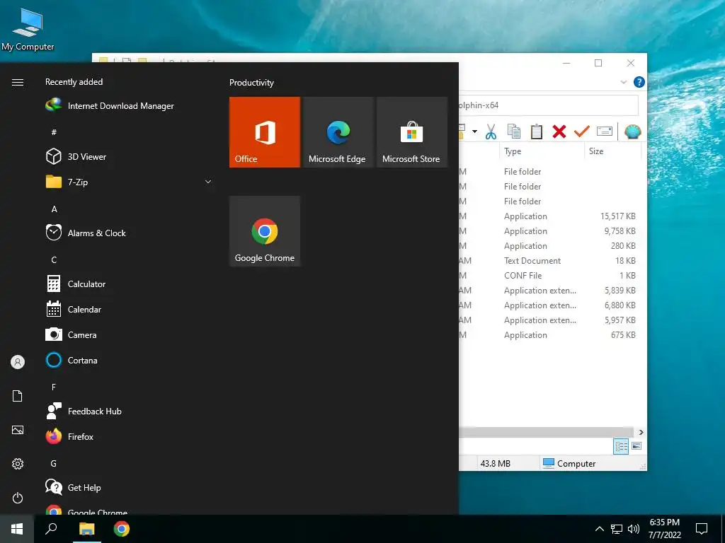Open the Action Center notifications icon

click(702, 529)
